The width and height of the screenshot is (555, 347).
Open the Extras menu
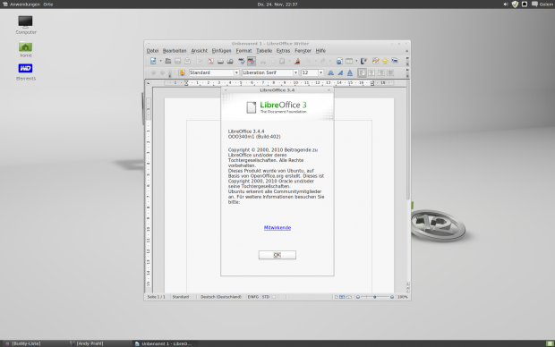click(283, 51)
